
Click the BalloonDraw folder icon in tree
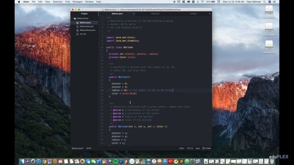75,18
